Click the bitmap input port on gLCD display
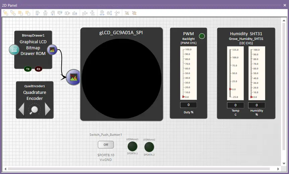The image size is (289, 174). click(x=73, y=77)
